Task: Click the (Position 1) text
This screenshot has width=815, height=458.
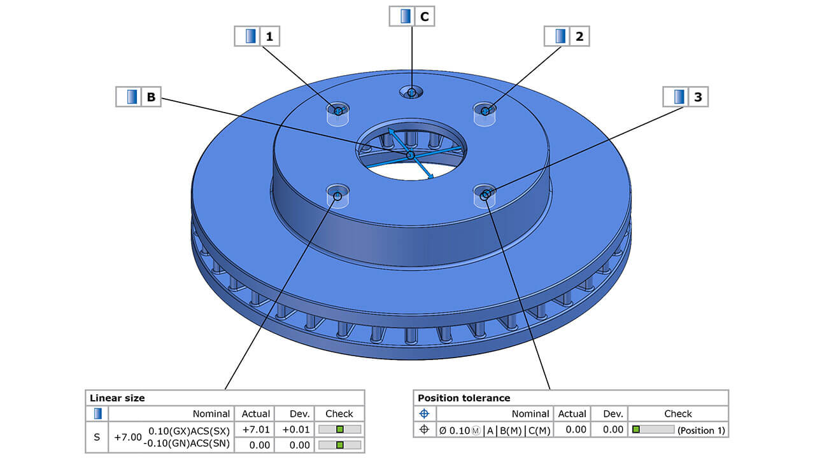Action: pyautogui.click(x=700, y=430)
